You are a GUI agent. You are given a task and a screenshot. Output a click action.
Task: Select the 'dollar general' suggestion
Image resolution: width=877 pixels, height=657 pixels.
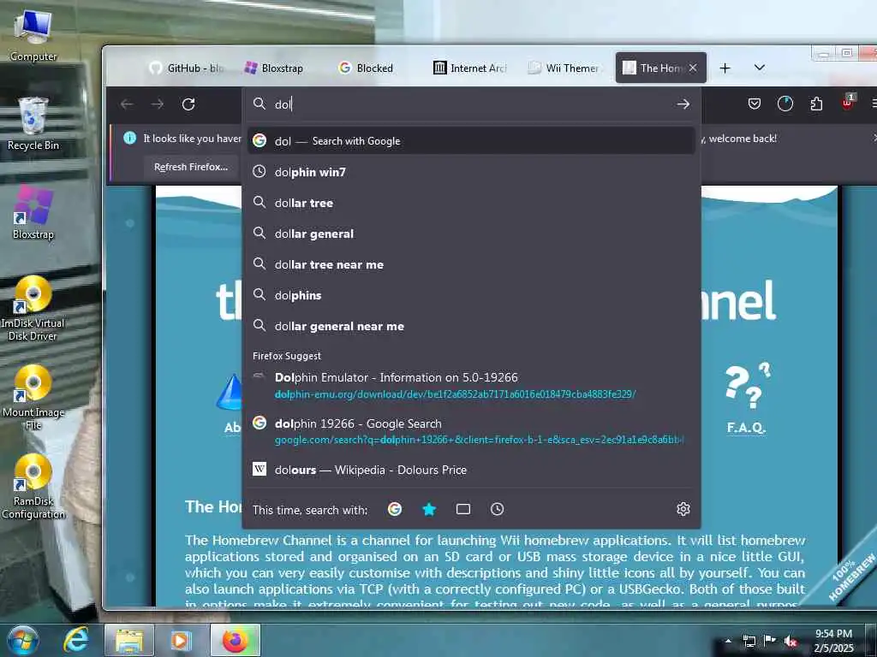(471, 234)
